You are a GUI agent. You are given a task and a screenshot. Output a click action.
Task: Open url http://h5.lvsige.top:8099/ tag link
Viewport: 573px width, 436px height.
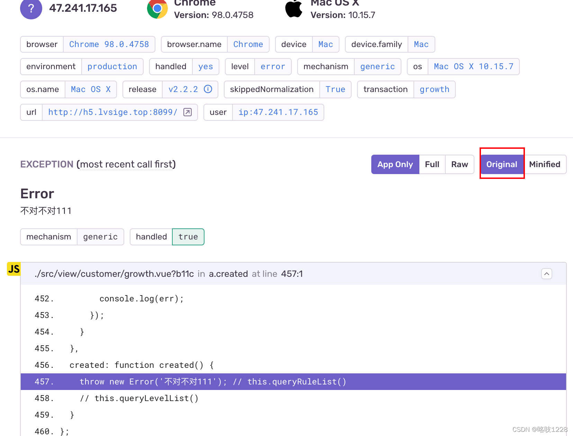pyautogui.click(x=113, y=112)
